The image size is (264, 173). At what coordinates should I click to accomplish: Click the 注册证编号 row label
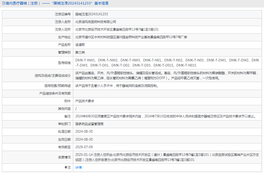point(63,14)
